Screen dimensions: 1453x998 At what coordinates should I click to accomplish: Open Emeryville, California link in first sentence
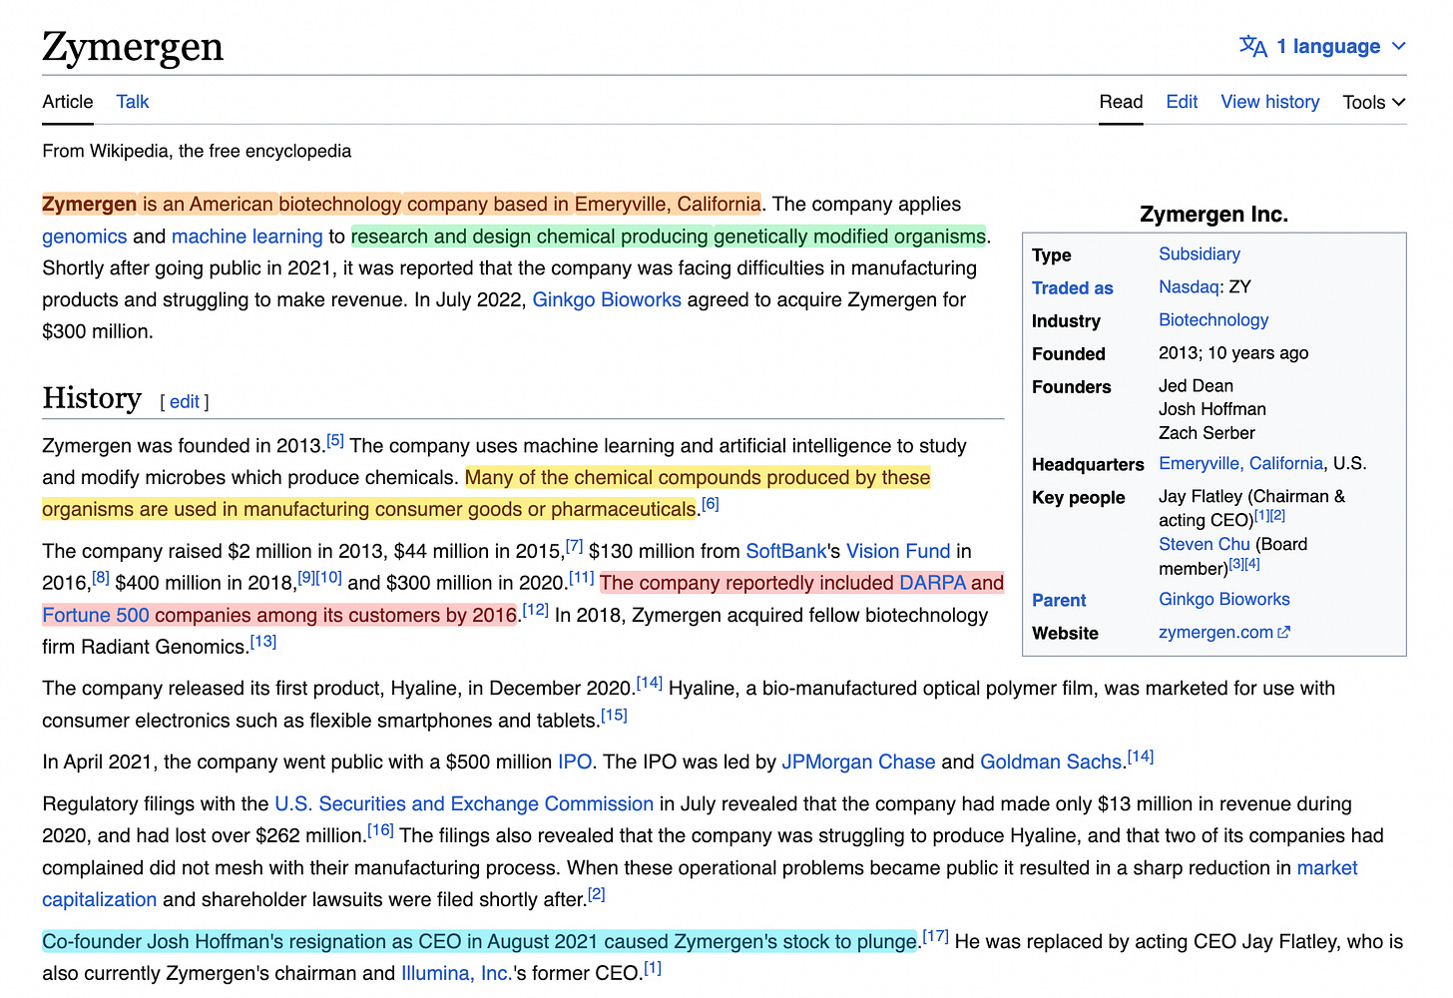[x=668, y=205]
